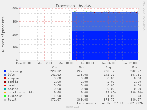
Task: Click total average value 373.72
Action: coord(109,100)
